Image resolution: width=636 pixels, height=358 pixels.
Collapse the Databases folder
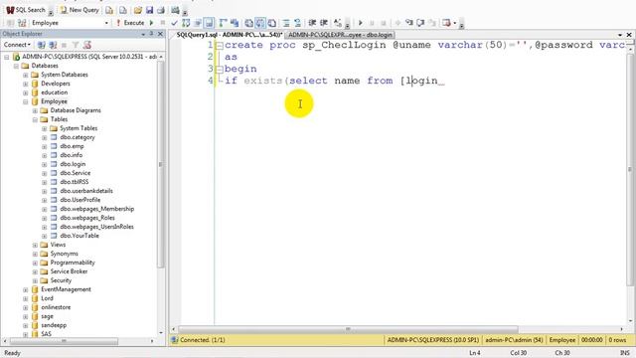[16, 66]
